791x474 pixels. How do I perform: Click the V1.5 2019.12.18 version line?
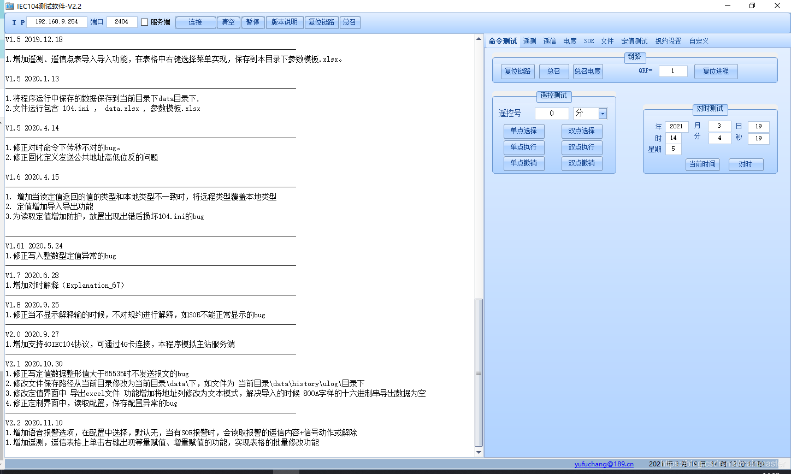[34, 40]
